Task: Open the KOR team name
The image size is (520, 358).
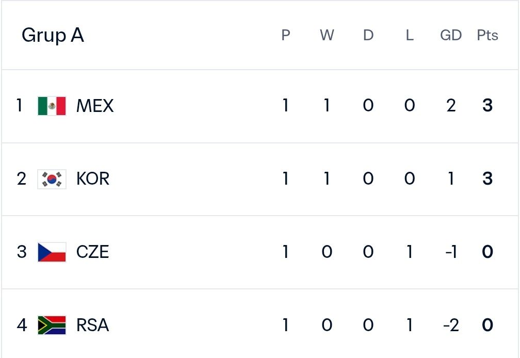Action: point(93,178)
